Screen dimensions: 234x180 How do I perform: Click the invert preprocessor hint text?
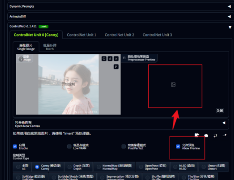point(52,133)
